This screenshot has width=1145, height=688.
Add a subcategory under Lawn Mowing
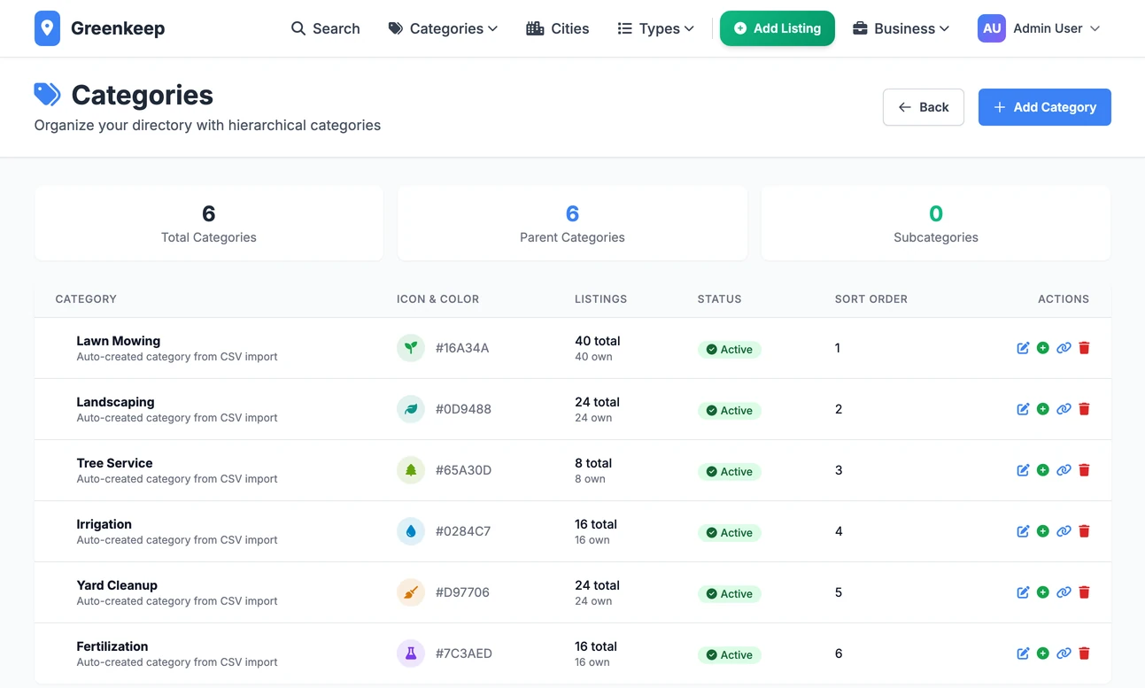(x=1043, y=348)
